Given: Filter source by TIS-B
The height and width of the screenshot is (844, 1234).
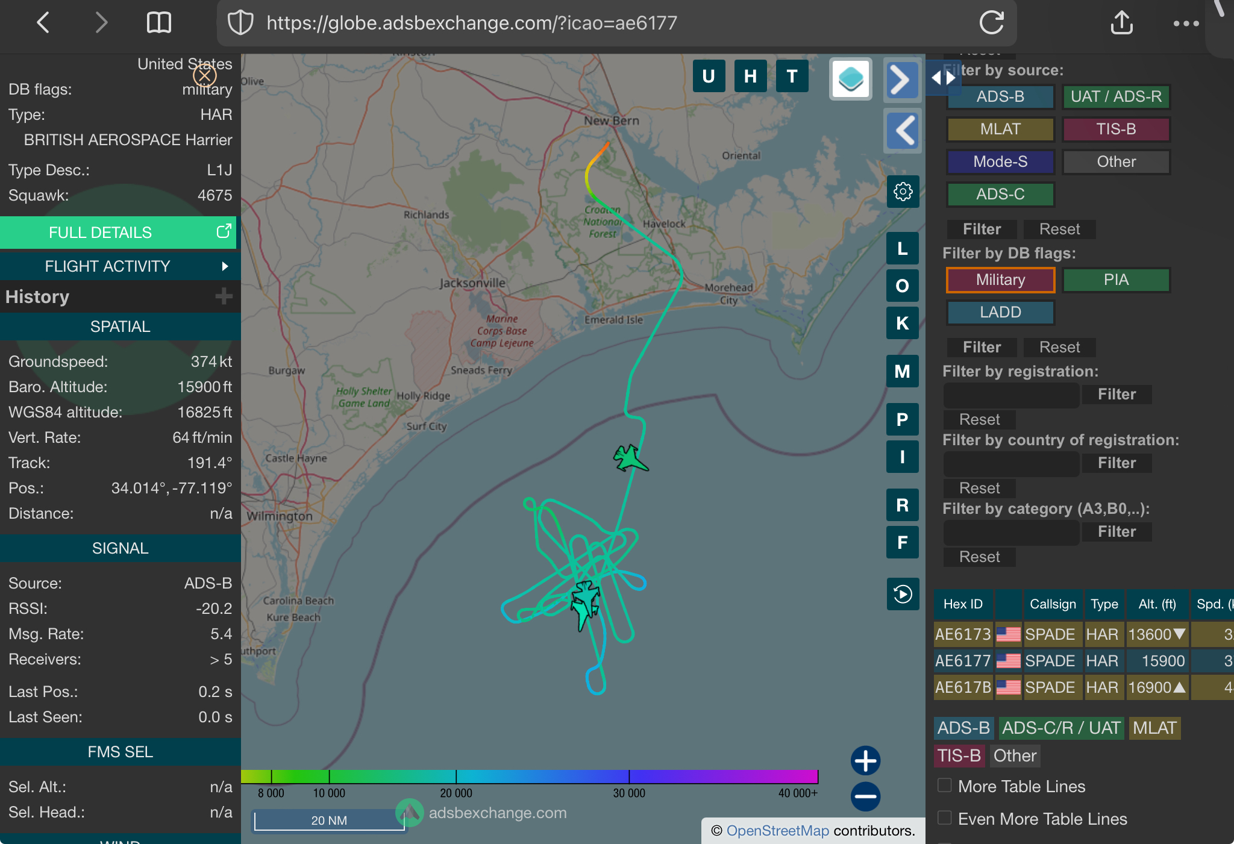Looking at the screenshot, I should (1116, 129).
